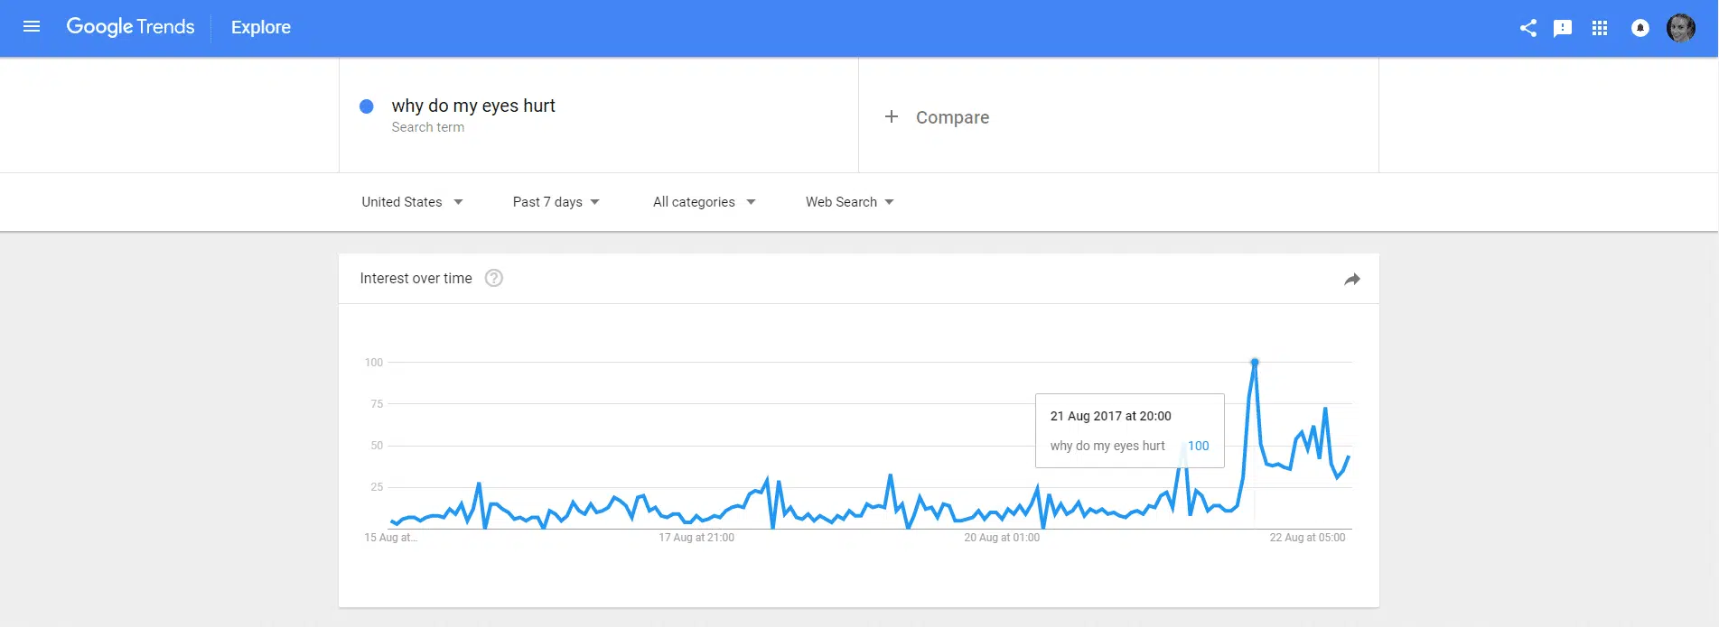Click the plus icon beside Compare
The height and width of the screenshot is (627, 1719).
[x=892, y=116]
